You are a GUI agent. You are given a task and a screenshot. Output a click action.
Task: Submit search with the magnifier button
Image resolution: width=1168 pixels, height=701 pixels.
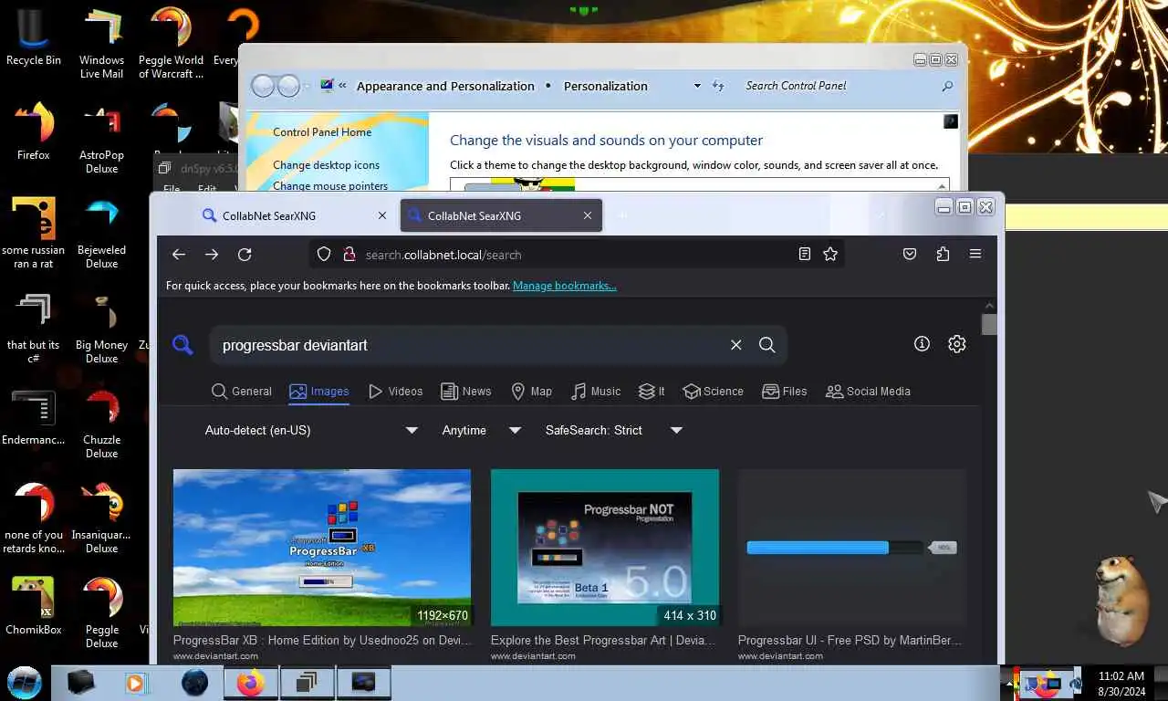[767, 345]
